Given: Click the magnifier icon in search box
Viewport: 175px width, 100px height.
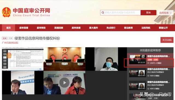Looking at the screenshot, I should 103,13.
